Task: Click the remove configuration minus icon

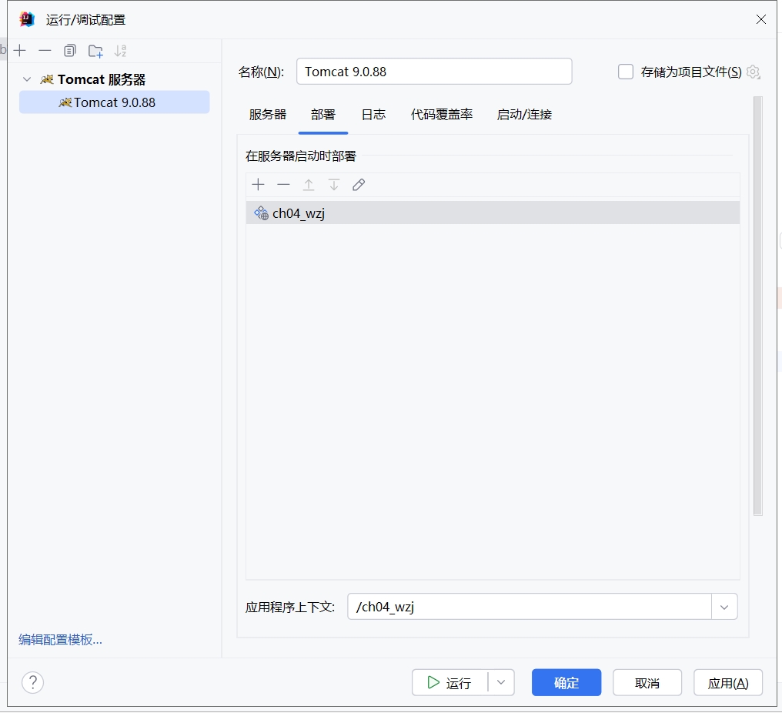Action: (x=45, y=51)
